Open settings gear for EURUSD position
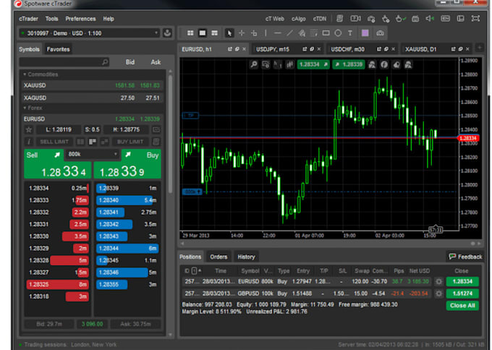 (438, 281)
